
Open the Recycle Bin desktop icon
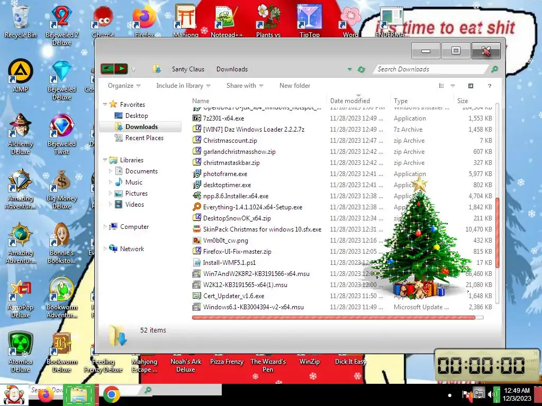pyautogui.click(x=20, y=20)
